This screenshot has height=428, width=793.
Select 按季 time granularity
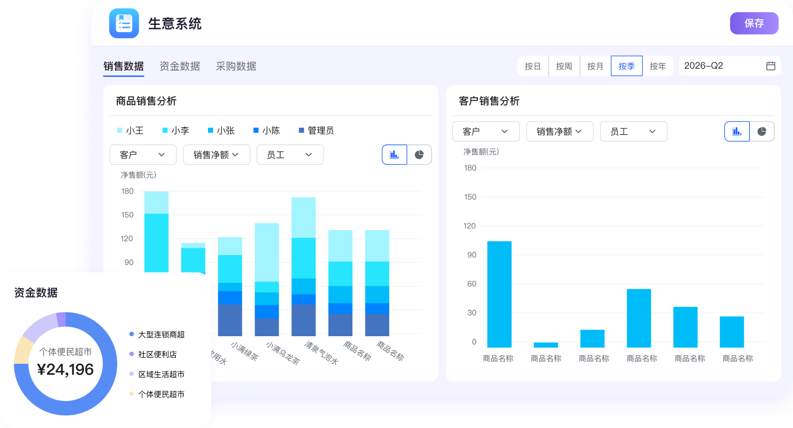coord(627,66)
